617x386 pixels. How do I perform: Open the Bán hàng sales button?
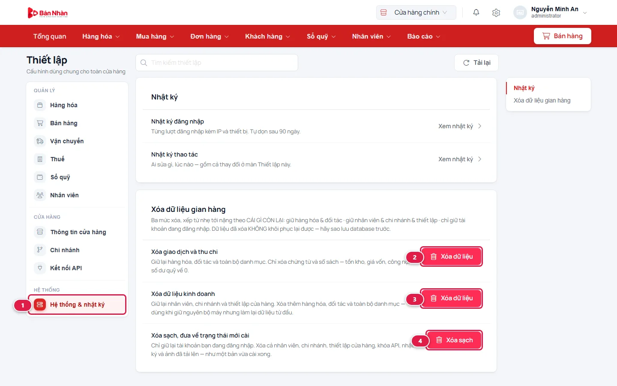(563, 36)
